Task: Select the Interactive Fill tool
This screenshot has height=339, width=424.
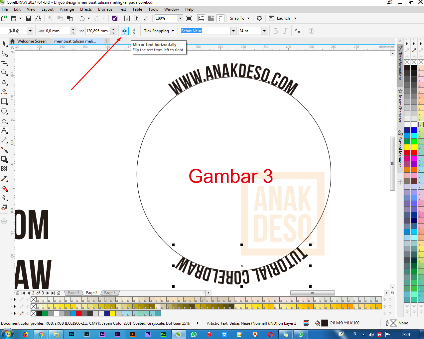Action: (4, 188)
